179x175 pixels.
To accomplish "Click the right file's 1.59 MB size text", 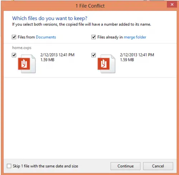I will [x=127, y=60].
